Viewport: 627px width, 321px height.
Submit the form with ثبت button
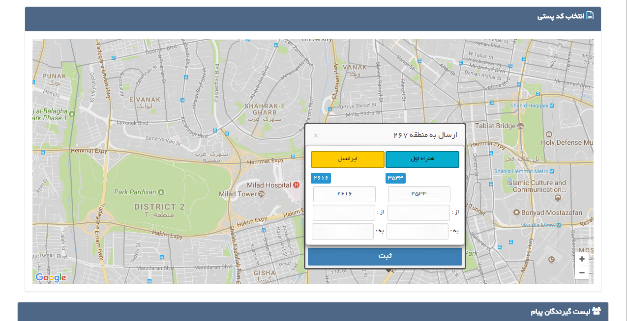(x=385, y=257)
